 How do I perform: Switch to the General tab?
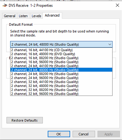(x=9, y=16)
